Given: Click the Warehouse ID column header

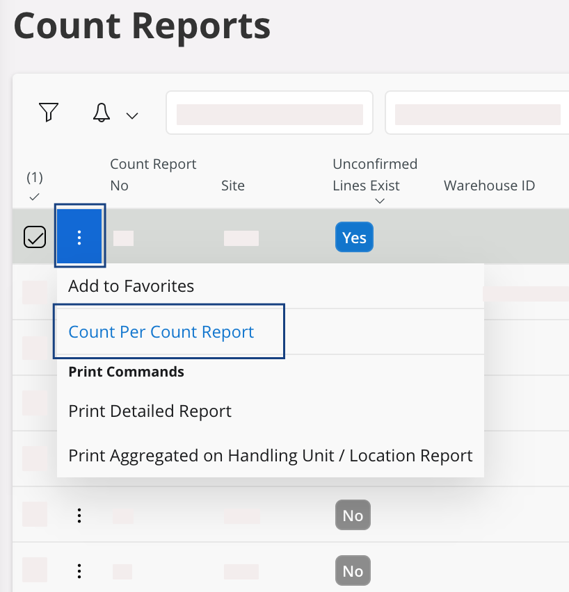Looking at the screenshot, I should [489, 186].
